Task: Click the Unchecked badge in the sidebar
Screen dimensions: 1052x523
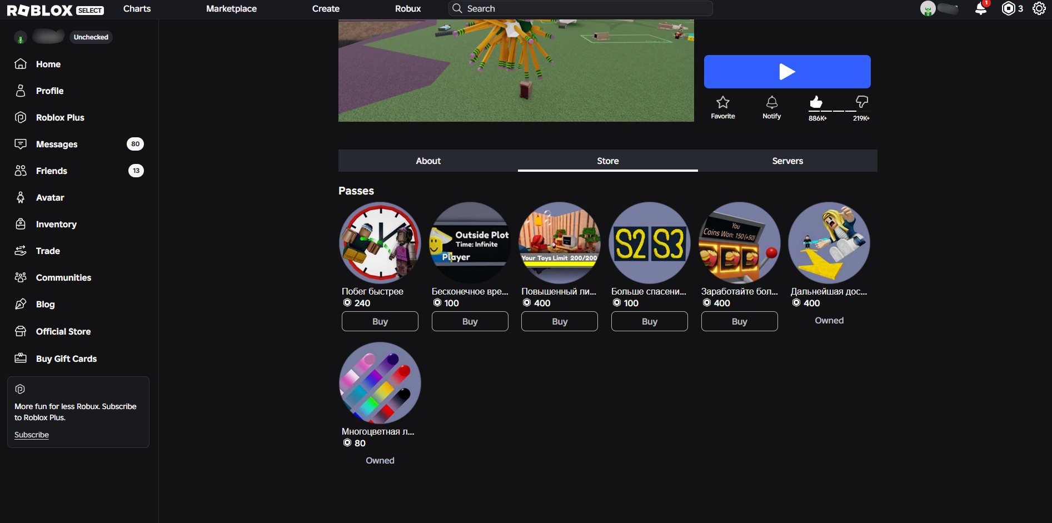Action: point(91,37)
